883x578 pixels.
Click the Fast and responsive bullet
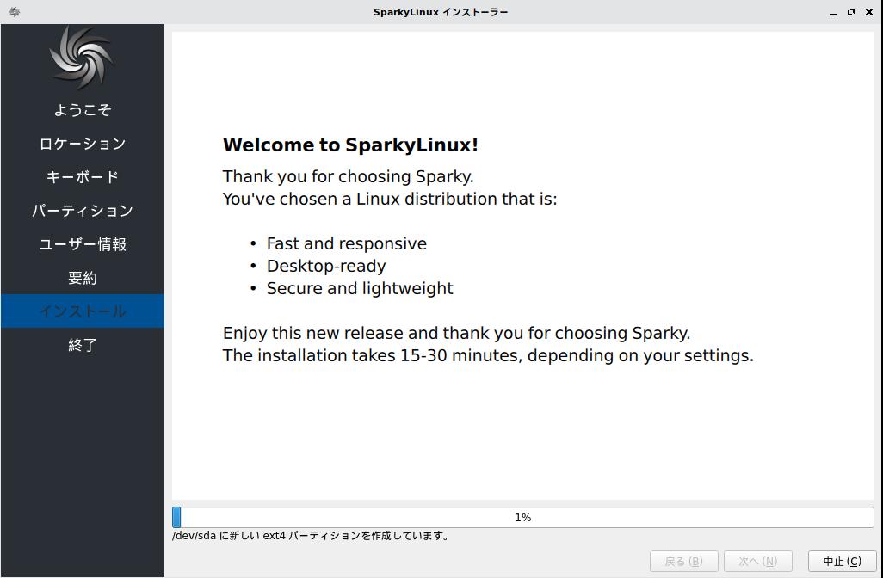coord(346,243)
